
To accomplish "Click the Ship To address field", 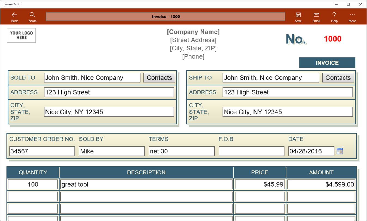I will (x=288, y=92).
